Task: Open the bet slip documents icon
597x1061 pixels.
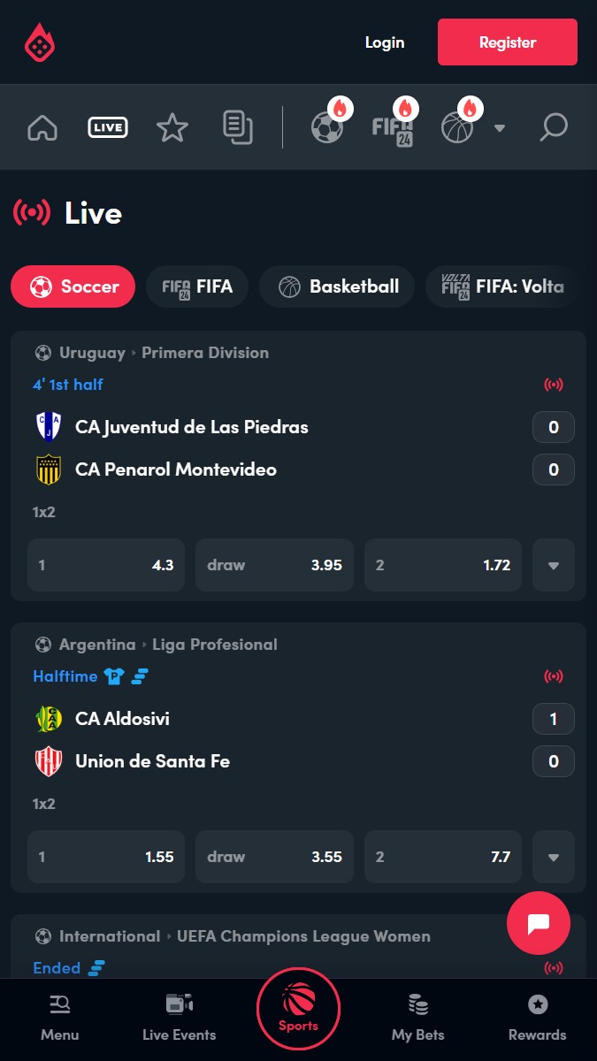Action: click(237, 128)
